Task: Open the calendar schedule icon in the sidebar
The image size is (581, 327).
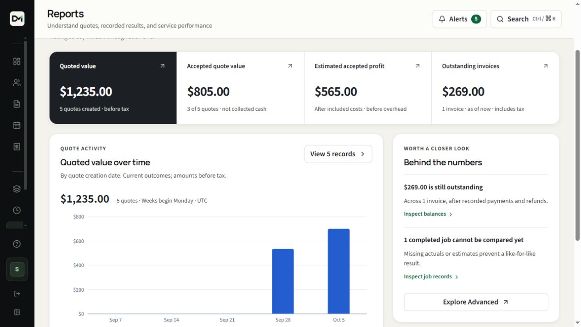Action: [17, 125]
